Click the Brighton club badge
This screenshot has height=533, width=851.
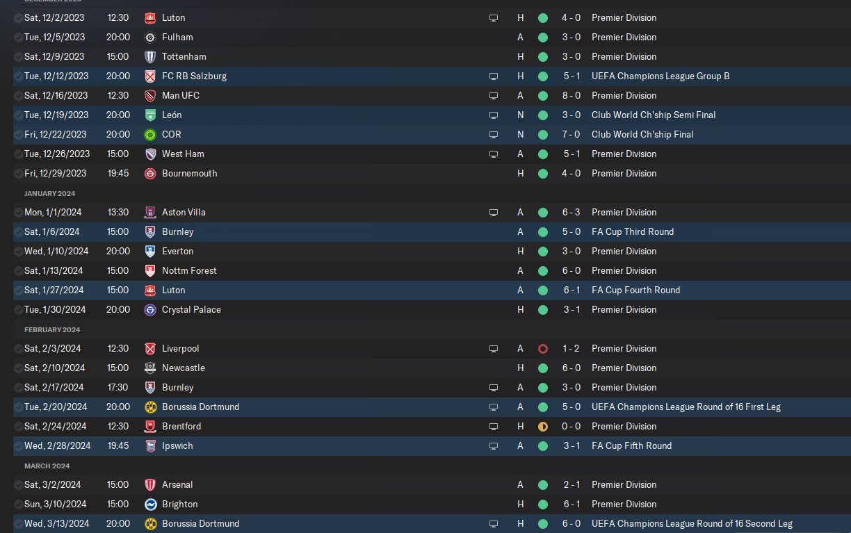[x=150, y=504]
